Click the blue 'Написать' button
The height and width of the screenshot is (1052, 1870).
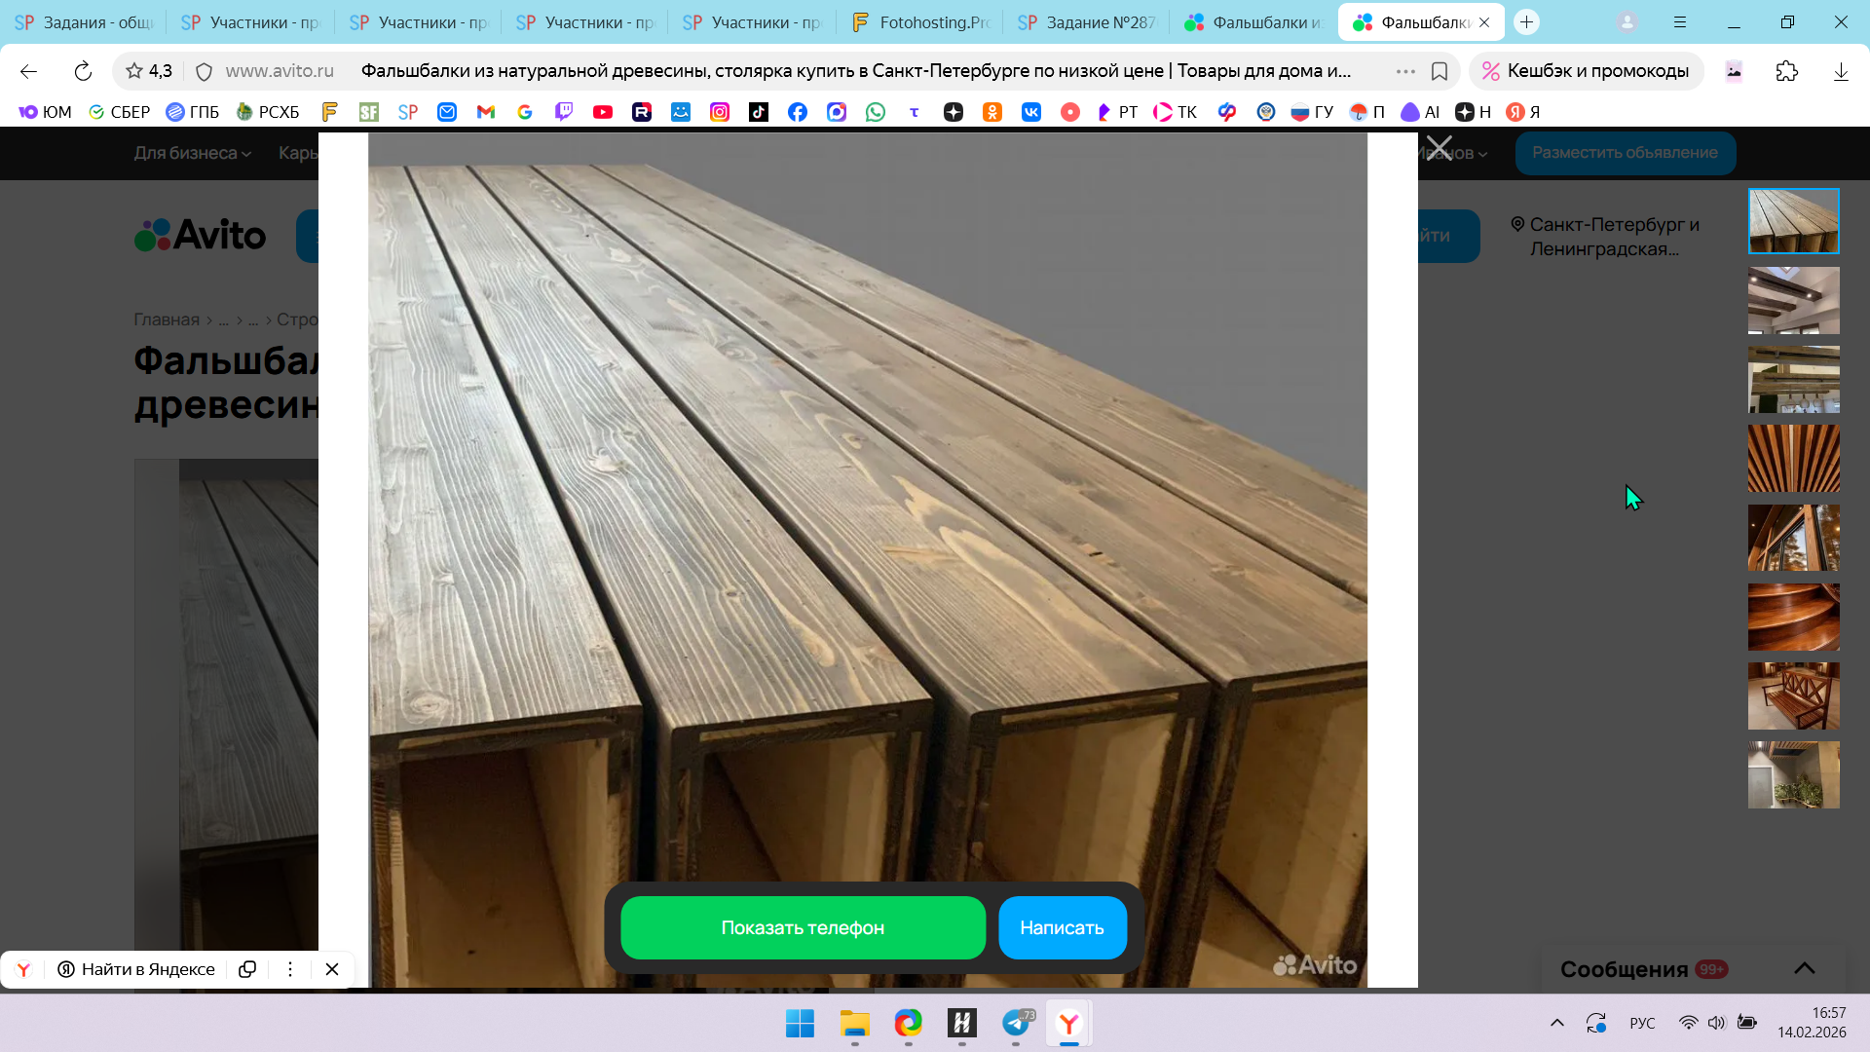coord(1062,927)
